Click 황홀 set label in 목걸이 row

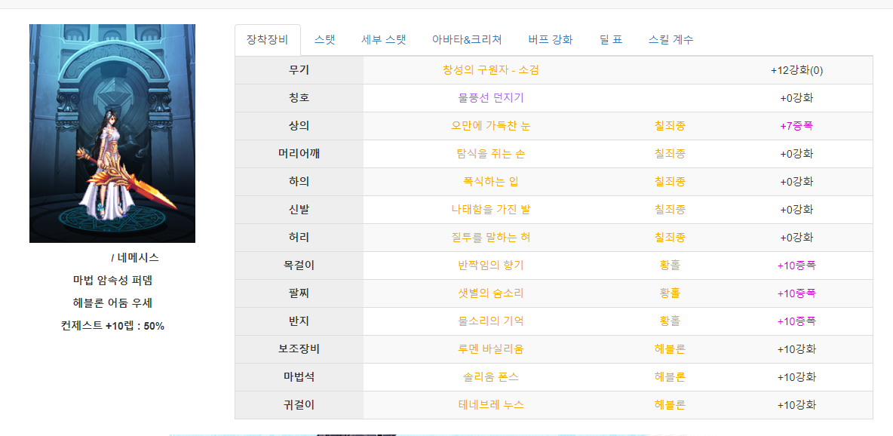click(670, 266)
